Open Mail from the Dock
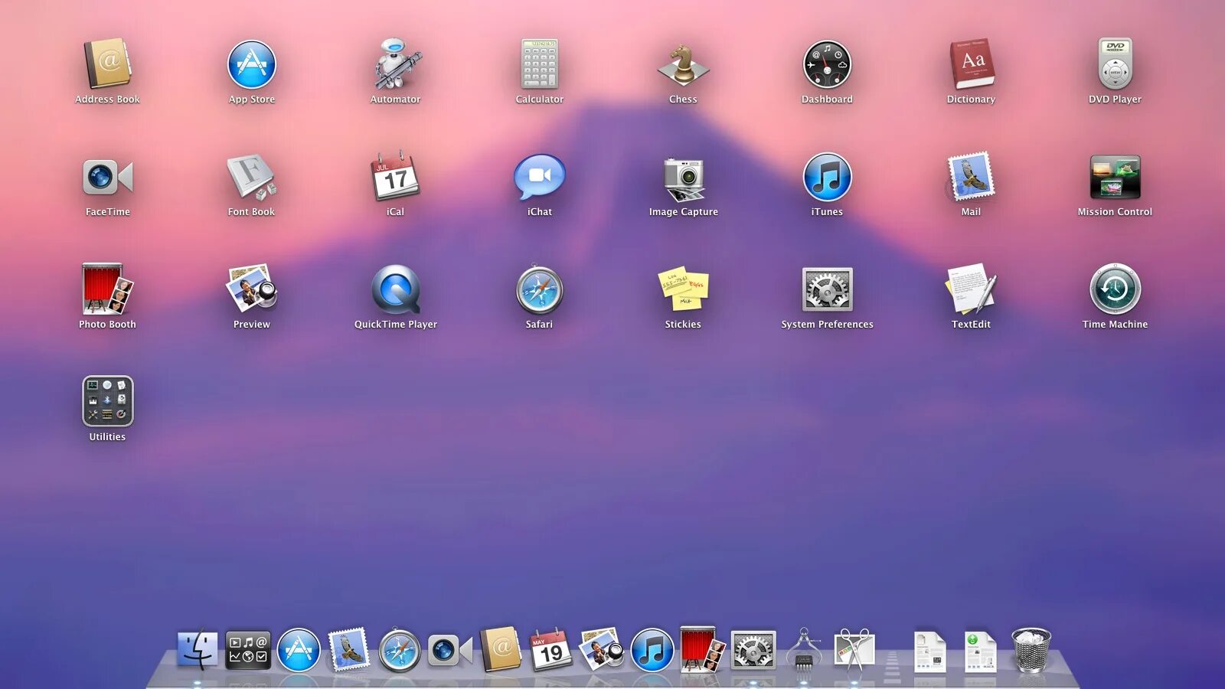1225x689 pixels. [x=348, y=650]
